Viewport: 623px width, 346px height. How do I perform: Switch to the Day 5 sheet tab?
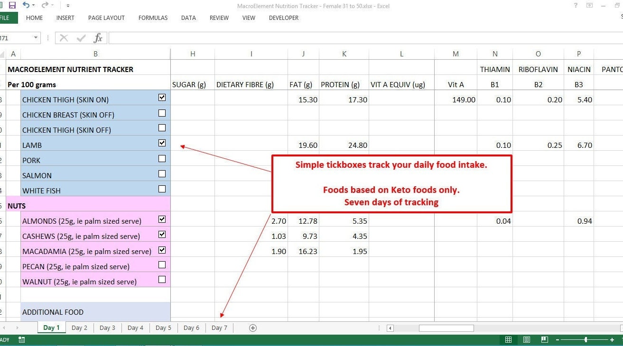point(163,328)
